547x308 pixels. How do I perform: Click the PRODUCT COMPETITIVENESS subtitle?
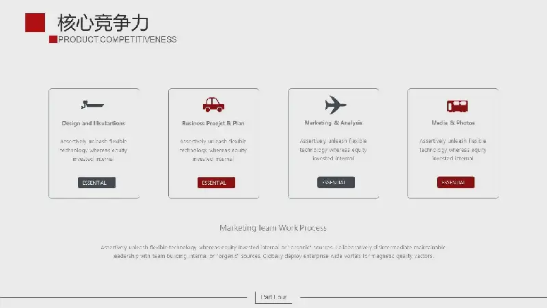point(117,40)
